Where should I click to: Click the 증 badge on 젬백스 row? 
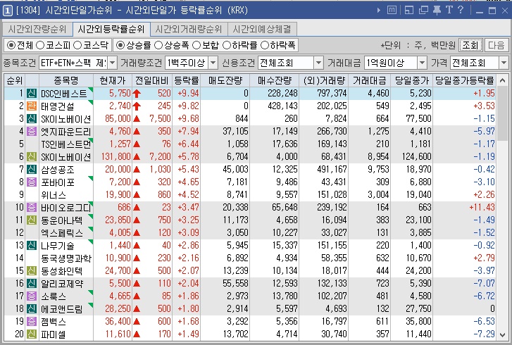(32, 322)
